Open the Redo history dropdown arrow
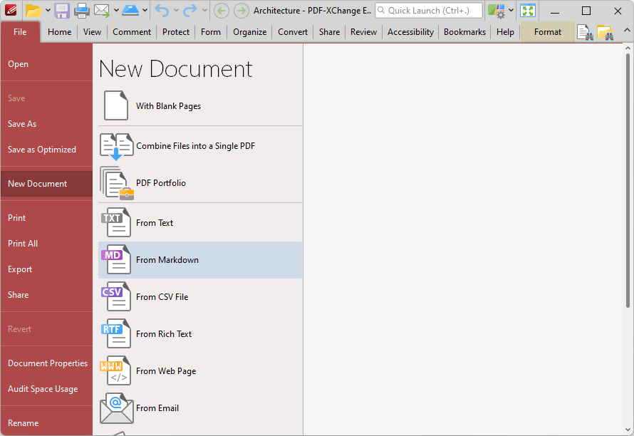The height and width of the screenshot is (436, 634). (x=204, y=11)
